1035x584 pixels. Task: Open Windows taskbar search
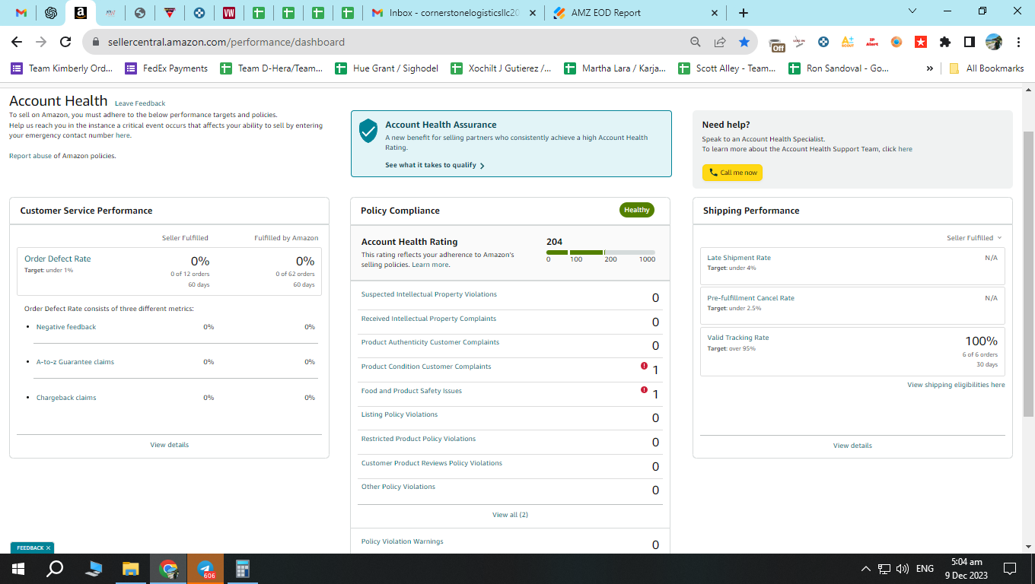(55, 569)
